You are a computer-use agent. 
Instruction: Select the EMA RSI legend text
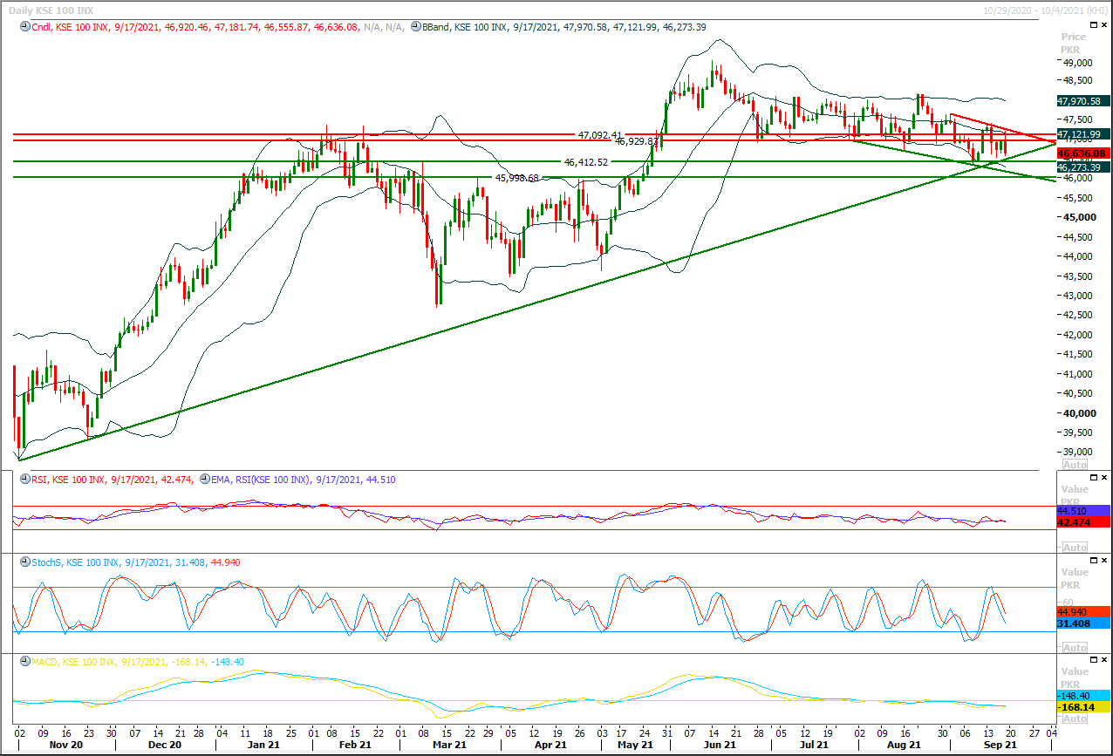(x=303, y=479)
